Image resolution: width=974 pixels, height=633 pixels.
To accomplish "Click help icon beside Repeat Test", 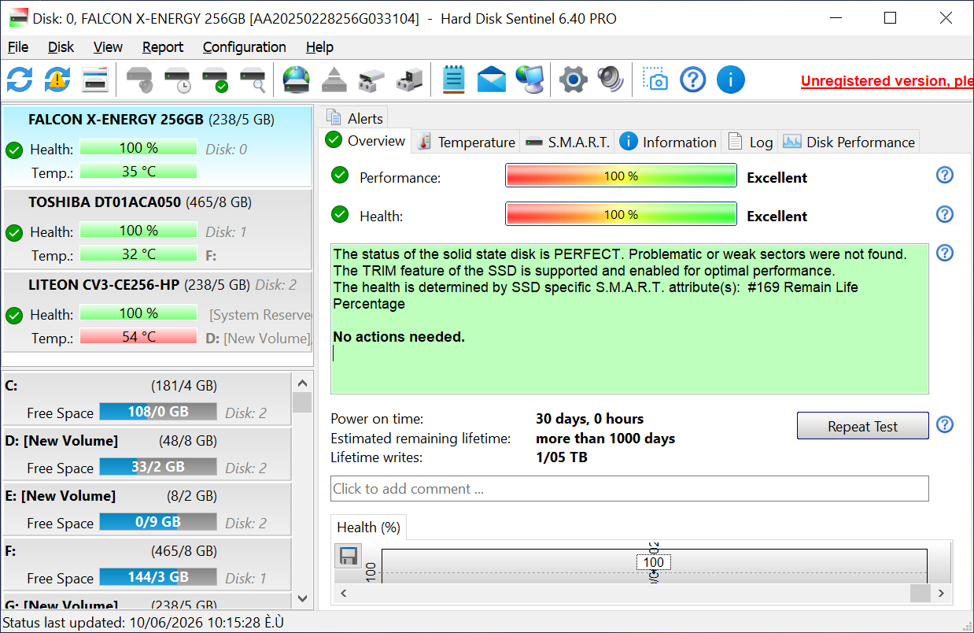I will [x=945, y=425].
